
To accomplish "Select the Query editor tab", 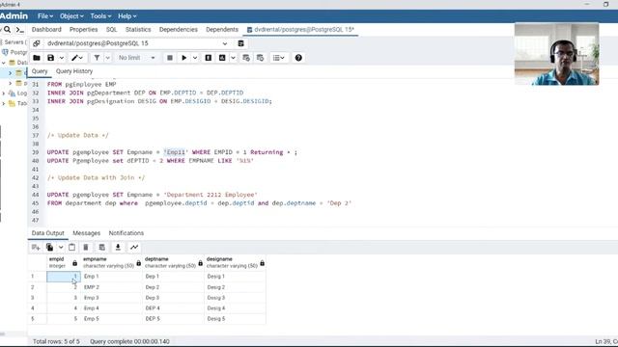I will coord(40,71).
